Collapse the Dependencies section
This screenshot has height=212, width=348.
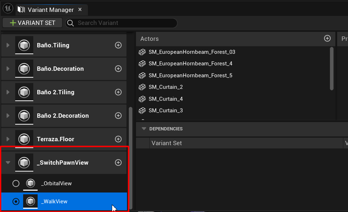(x=144, y=129)
